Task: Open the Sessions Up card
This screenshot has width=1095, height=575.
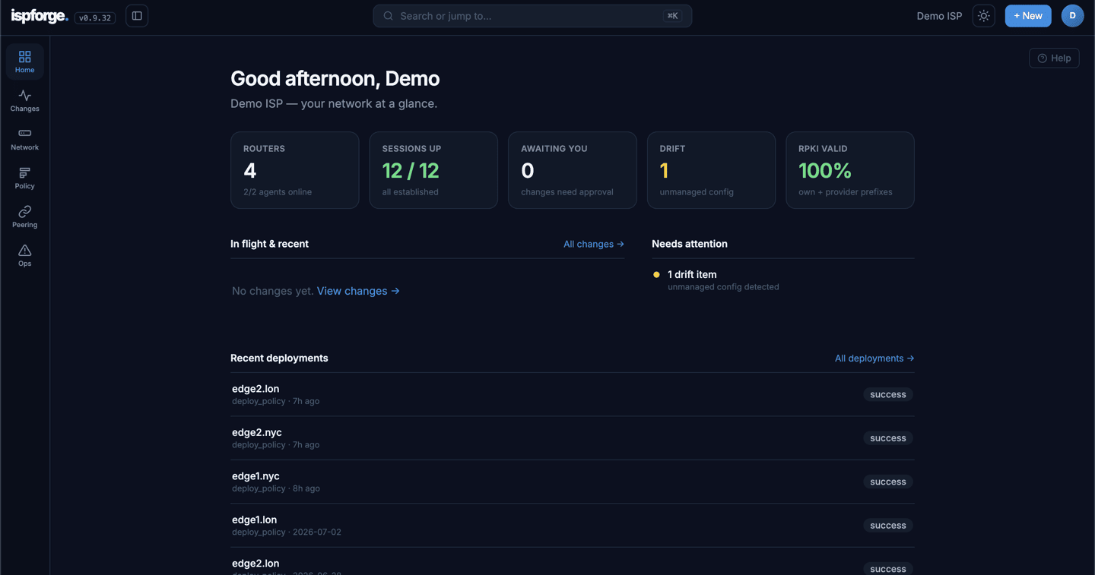Action: 433,170
